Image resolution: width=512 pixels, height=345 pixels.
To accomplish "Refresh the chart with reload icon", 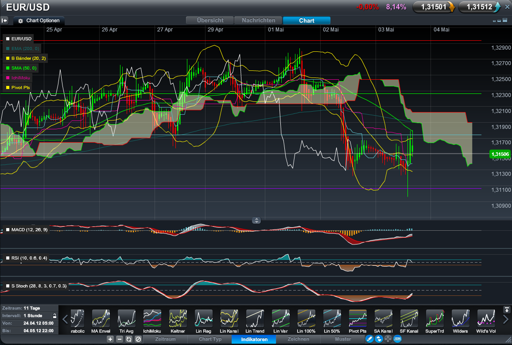I will (x=128, y=339).
